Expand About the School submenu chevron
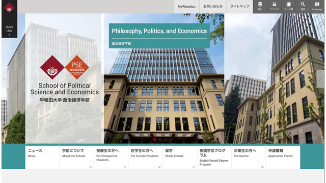Viewport: 326px width, 183px height. [x=91, y=167]
